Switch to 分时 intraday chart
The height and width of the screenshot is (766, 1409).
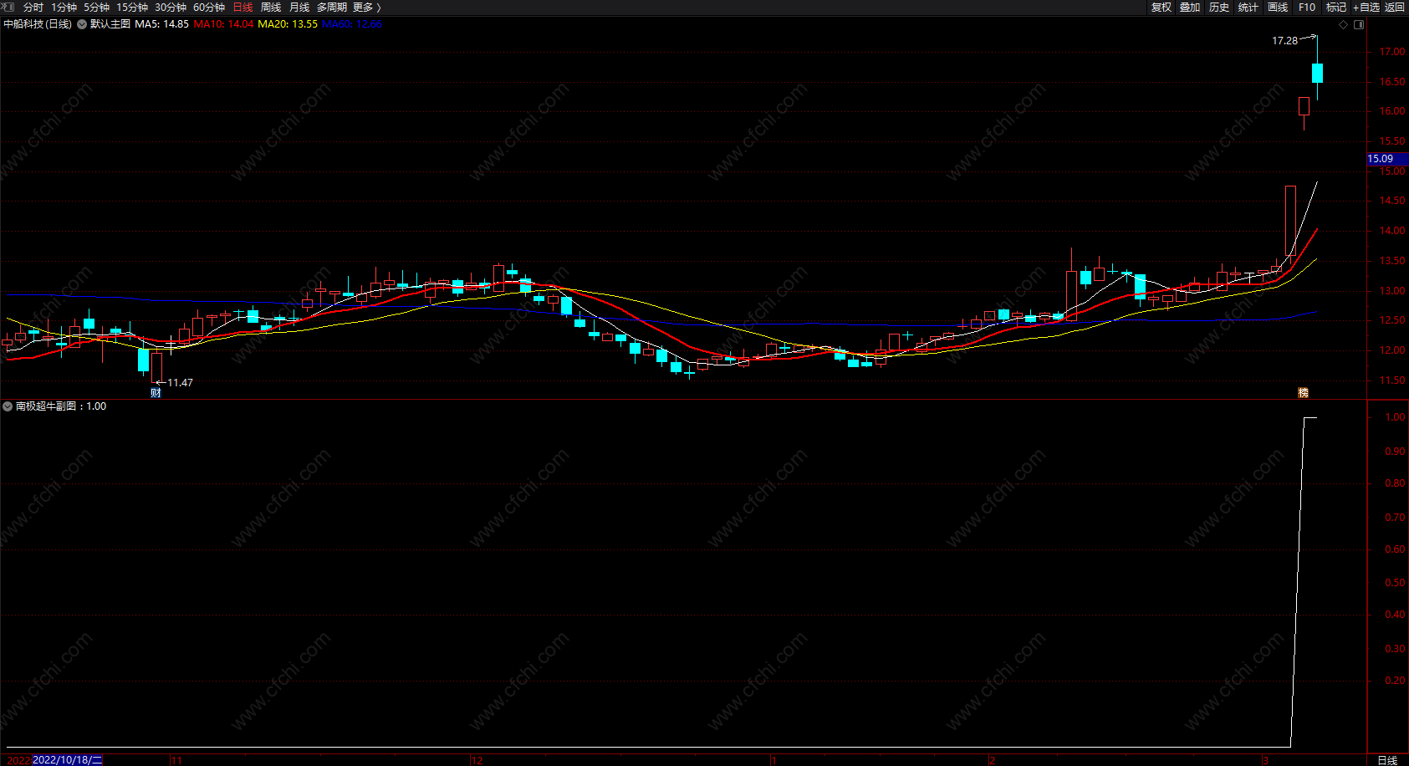tap(33, 7)
